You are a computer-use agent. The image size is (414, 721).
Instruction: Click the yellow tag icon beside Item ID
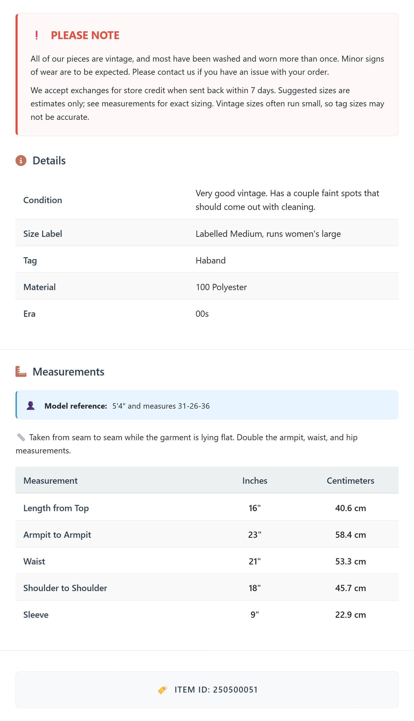point(162,690)
